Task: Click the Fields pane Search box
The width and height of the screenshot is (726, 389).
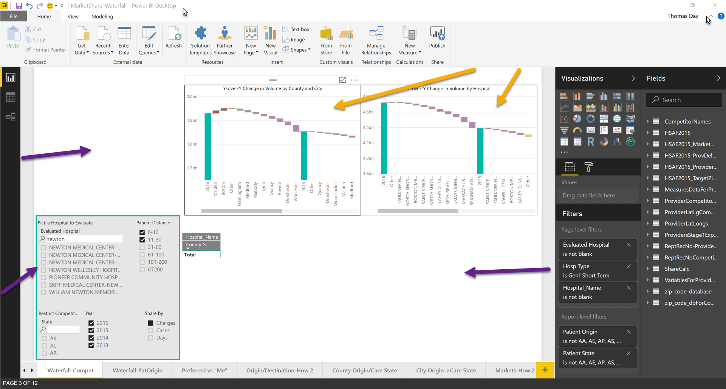Action: pyautogui.click(x=683, y=100)
